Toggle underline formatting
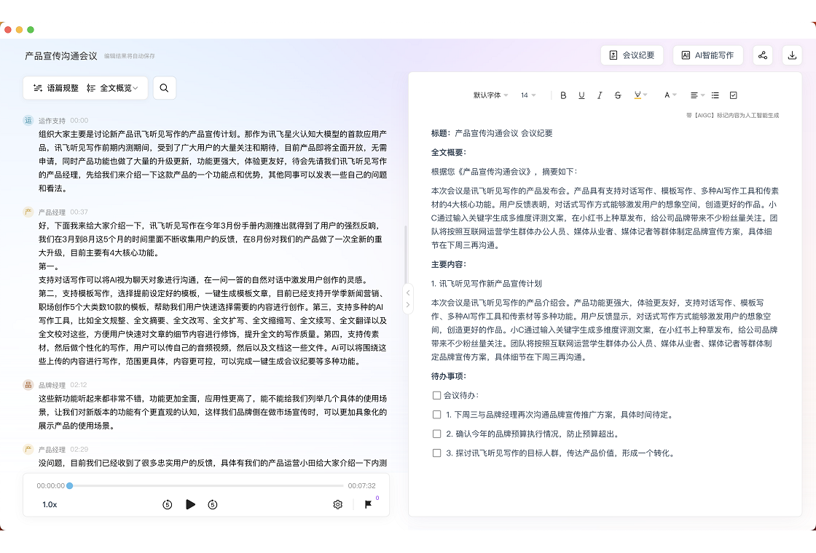 (581, 95)
